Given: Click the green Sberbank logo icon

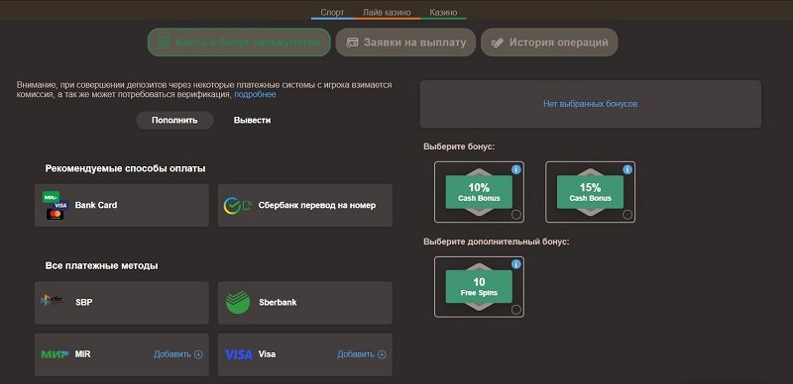Looking at the screenshot, I should (238, 302).
